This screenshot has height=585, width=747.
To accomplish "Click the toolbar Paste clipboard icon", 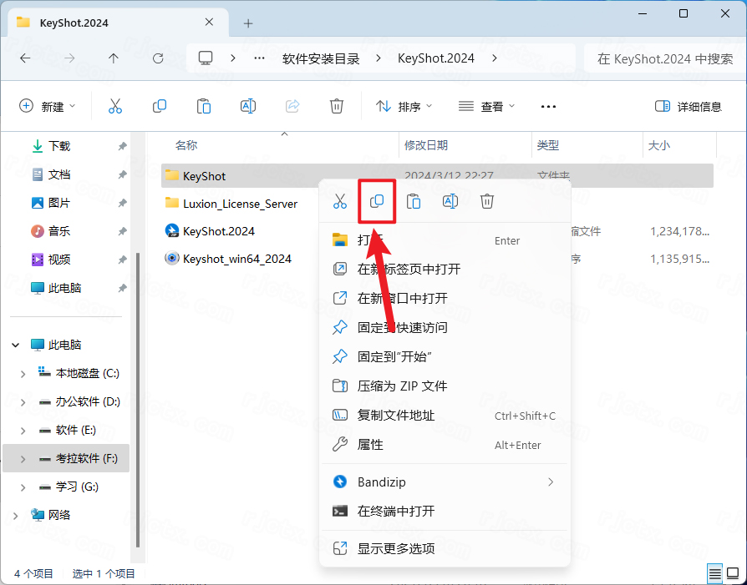I will tap(203, 106).
